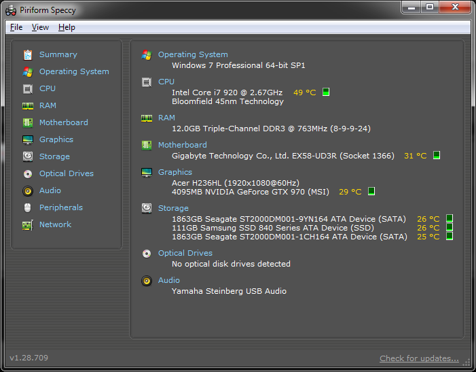Open the File menu
Image resolution: width=476 pixels, height=372 pixels.
(x=16, y=27)
